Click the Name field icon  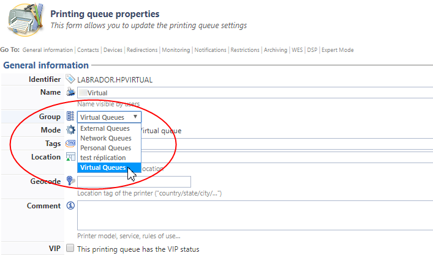click(70, 92)
